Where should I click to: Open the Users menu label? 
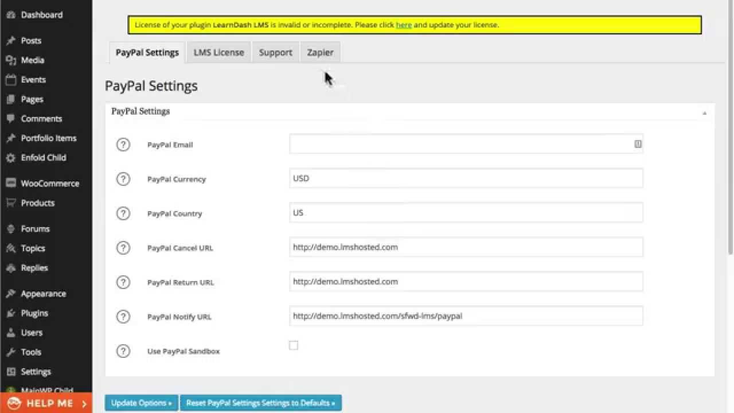tap(32, 333)
